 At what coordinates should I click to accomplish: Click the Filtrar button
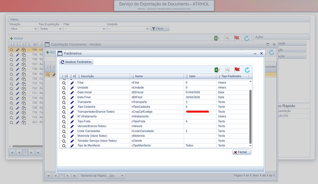pyautogui.click(x=160, y=29)
